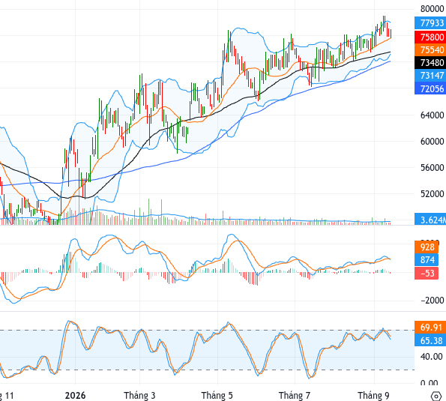
Task: Click the 56000 price axis level
Action: (x=432, y=167)
